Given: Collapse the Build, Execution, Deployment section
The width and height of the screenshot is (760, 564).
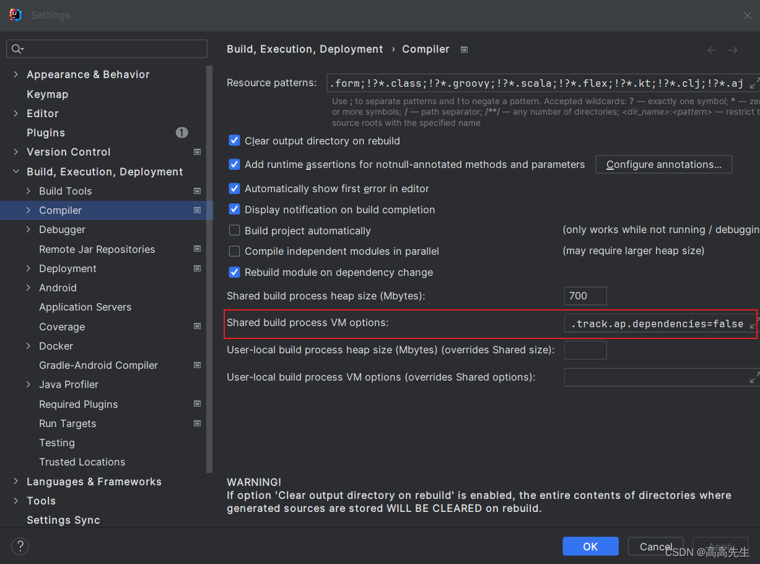Looking at the screenshot, I should click(x=15, y=171).
